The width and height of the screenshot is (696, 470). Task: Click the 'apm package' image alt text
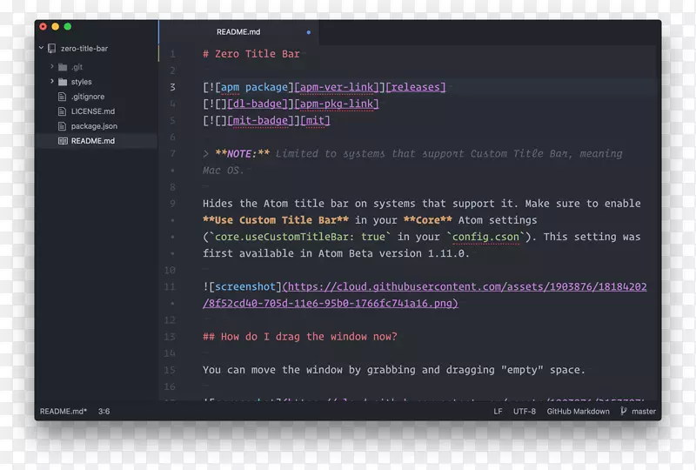(x=254, y=87)
